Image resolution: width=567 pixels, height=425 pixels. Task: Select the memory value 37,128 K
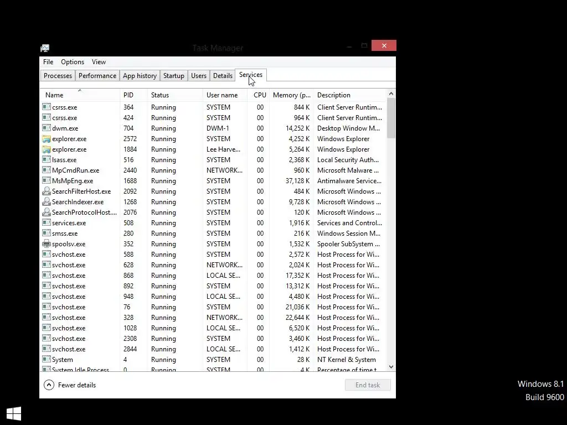point(297,181)
